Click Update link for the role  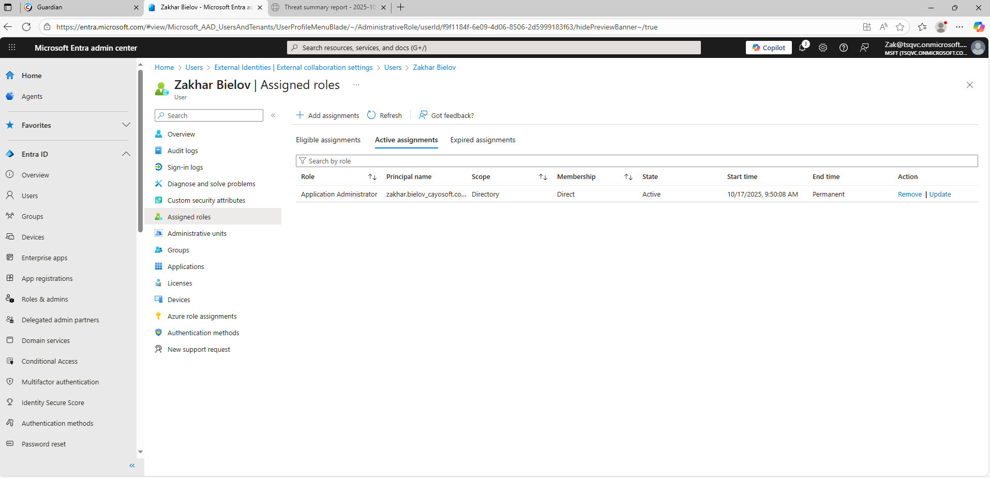pos(940,195)
